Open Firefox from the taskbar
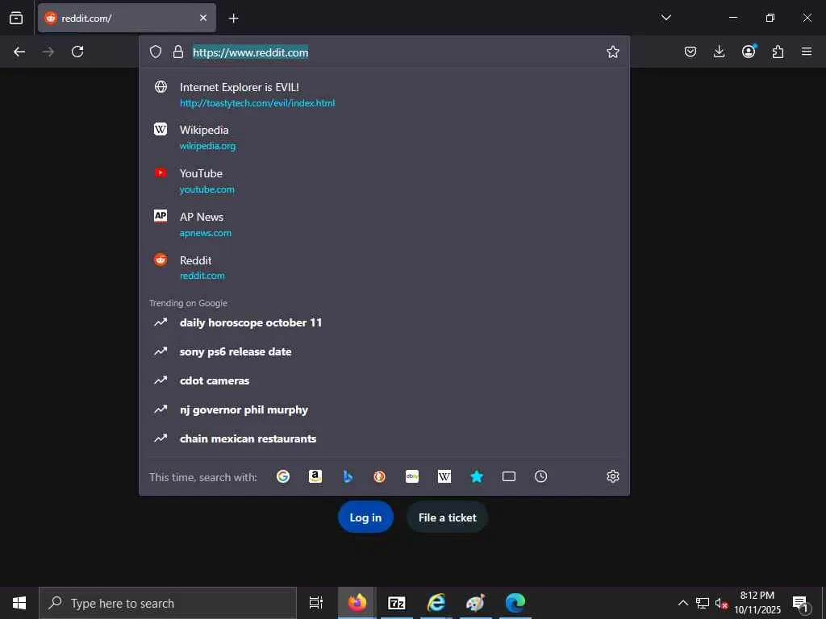 357,603
